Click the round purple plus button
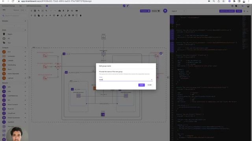The width and height of the screenshot is (252, 141). tap(165, 11)
